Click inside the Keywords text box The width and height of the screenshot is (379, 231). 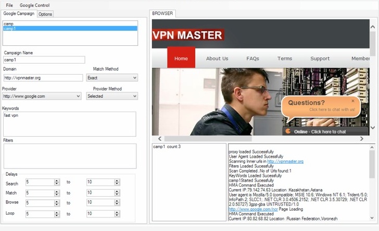click(x=70, y=124)
